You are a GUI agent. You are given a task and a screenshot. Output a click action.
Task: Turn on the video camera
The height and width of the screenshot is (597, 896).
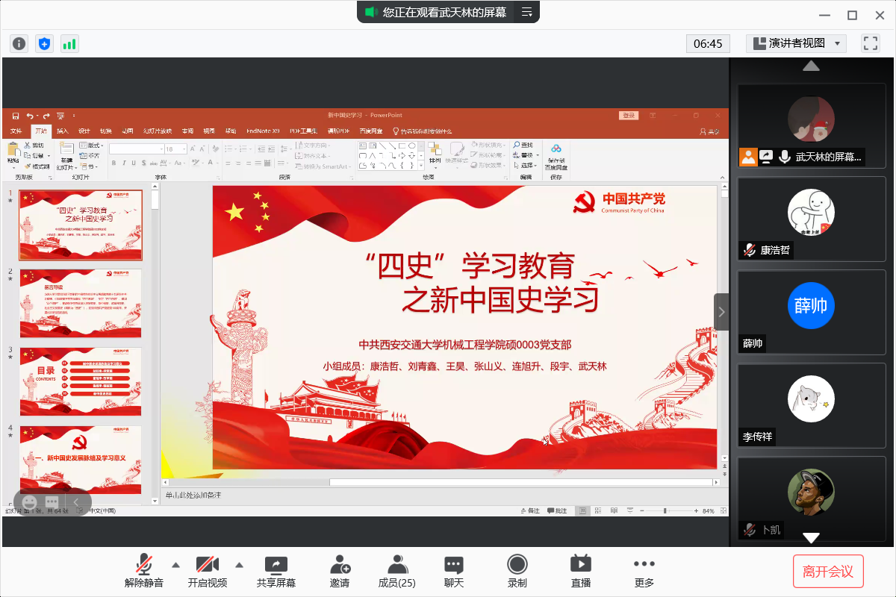click(207, 571)
